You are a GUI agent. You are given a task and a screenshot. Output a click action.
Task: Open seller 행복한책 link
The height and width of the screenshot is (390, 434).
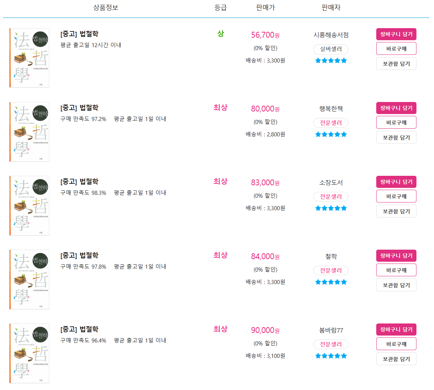pyautogui.click(x=331, y=109)
